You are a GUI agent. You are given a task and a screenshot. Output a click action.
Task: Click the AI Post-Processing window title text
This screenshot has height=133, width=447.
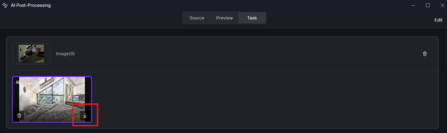tap(31, 5)
